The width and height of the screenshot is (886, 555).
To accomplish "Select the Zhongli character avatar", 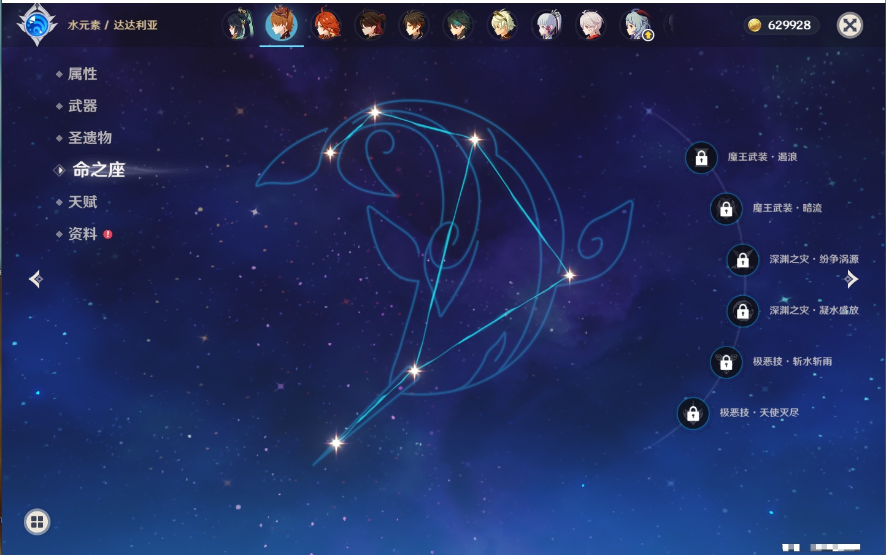I will 414,25.
